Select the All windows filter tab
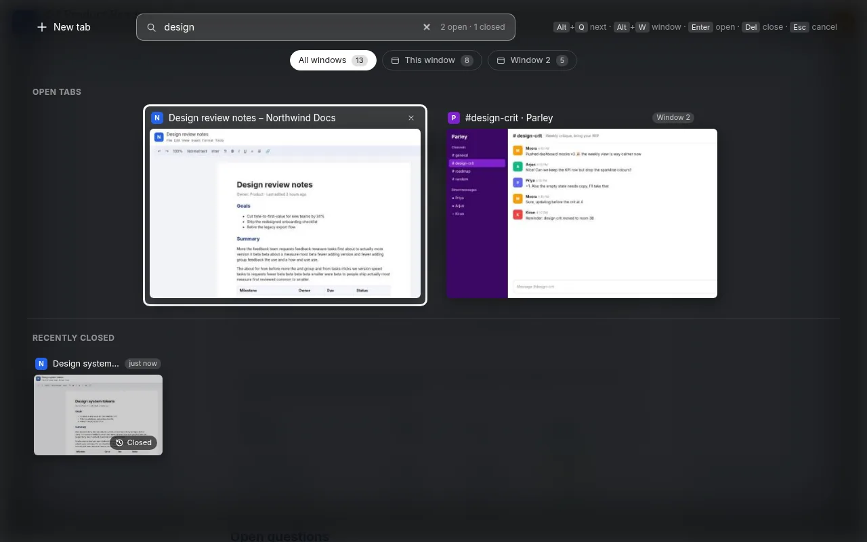The height and width of the screenshot is (542, 867). (333, 60)
